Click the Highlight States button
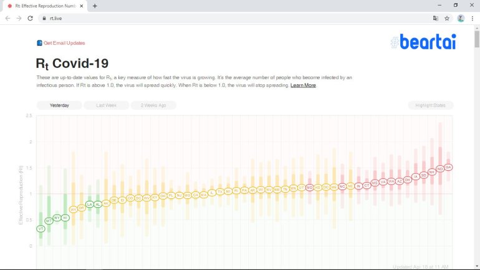The height and width of the screenshot is (270, 480). (431, 105)
